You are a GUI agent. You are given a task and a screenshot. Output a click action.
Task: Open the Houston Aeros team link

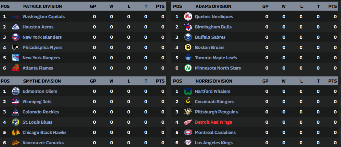(38, 27)
